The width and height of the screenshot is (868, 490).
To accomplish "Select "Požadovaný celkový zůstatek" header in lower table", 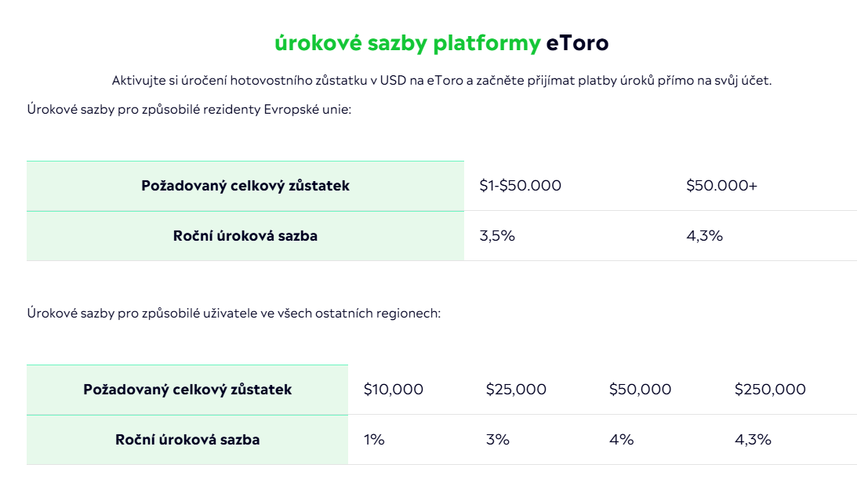I will [x=187, y=390].
